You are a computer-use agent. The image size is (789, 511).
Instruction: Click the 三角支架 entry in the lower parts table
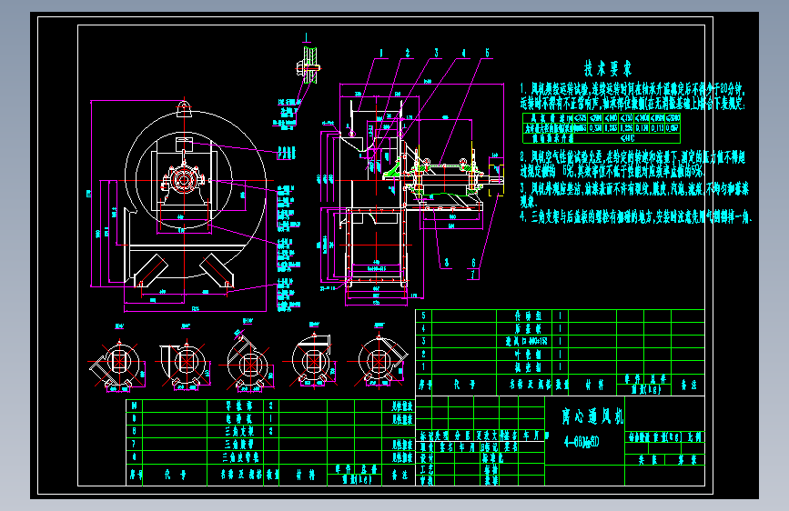point(239,431)
